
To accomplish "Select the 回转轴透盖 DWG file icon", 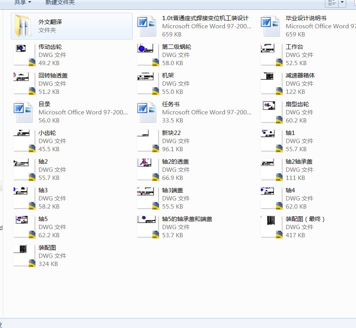I will [x=24, y=84].
